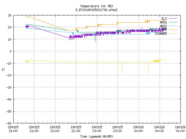The height and width of the screenshot is (139, 186).
Task: Click the purple ELS legend line sample
Action: click(x=173, y=19)
